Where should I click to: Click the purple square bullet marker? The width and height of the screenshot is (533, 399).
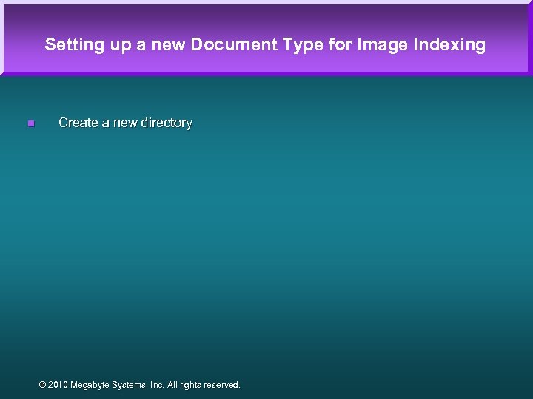[x=31, y=123]
